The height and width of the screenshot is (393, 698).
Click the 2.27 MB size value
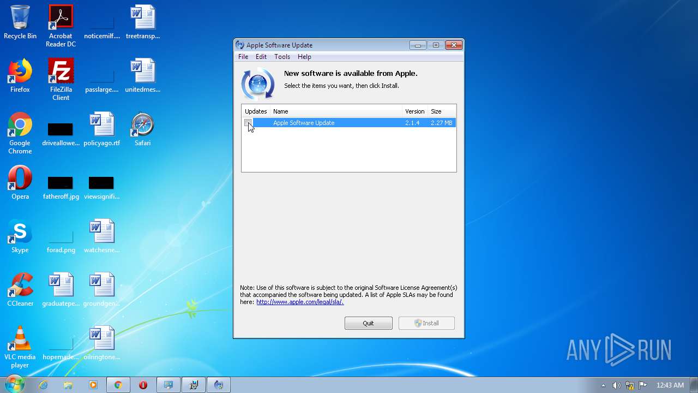click(x=441, y=123)
